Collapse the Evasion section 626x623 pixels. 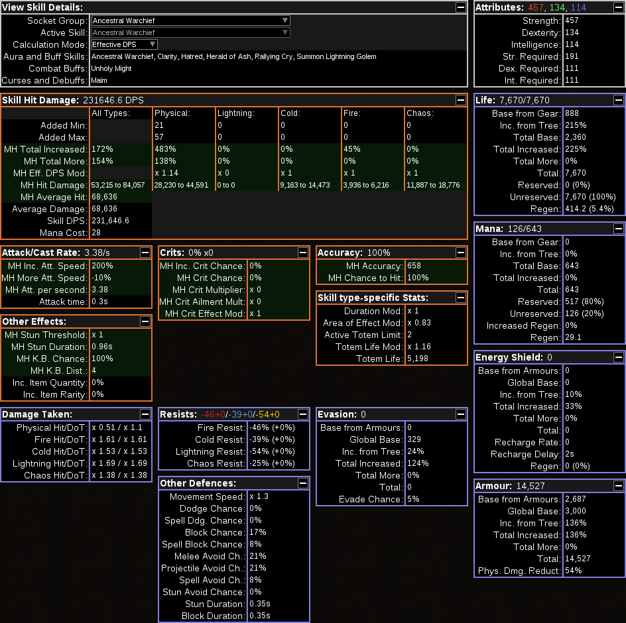pos(461,414)
